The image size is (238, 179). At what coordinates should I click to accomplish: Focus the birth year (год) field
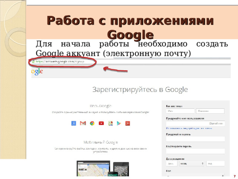pyautogui.click(x=215, y=164)
